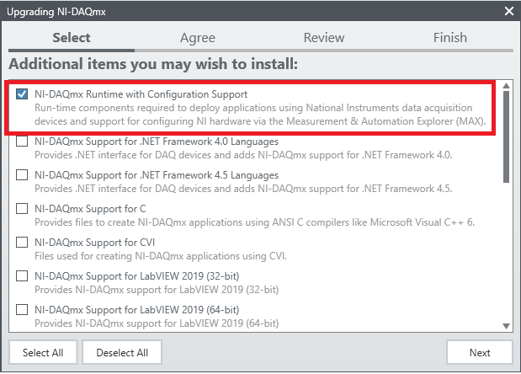Open the Review step tab
521x374 pixels.
tap(324, 38)
